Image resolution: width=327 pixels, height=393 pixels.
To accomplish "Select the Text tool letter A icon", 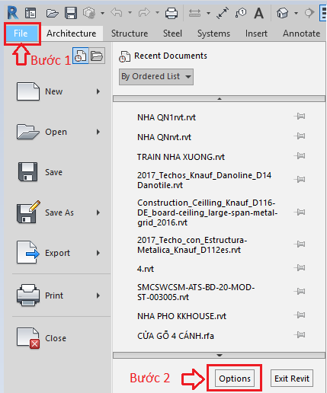I will coord(258,13).
